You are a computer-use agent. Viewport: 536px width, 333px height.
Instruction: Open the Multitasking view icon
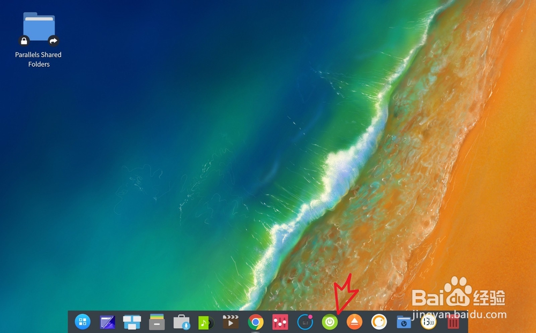click(x=132, y=322)
